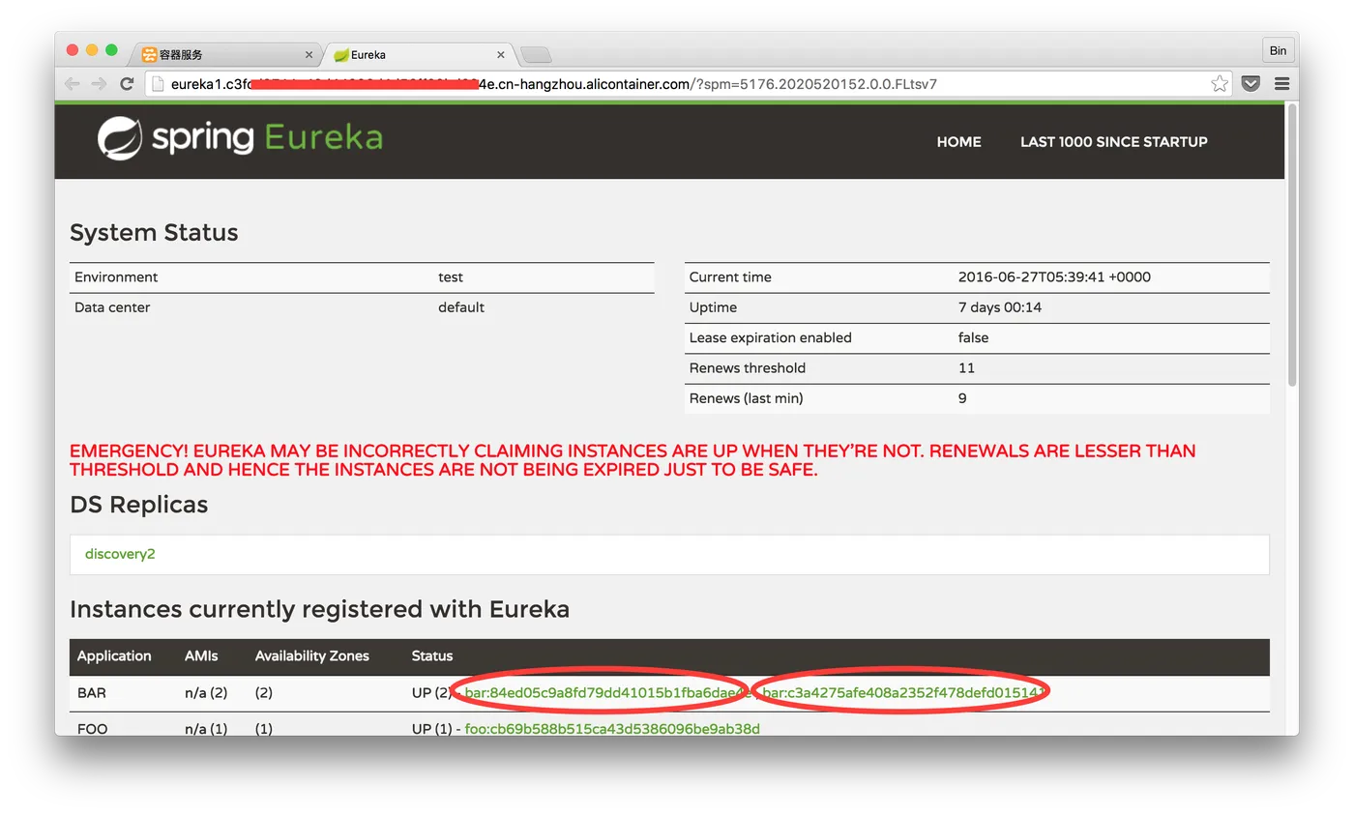Reload the page with the refresh icon
Viewport: 1354px width, 814px height.
tap(127, 84)
